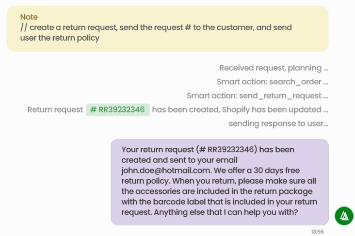The width and height of the screenshot is (355, 236).
Task: Click "Anything else that I can help you with?"
Action: click(225, 212)
